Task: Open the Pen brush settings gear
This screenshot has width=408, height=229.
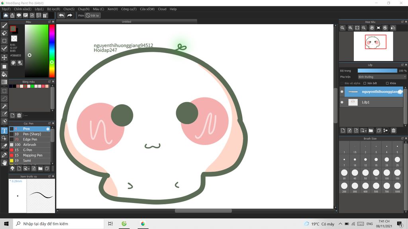Action: point(48,129)
